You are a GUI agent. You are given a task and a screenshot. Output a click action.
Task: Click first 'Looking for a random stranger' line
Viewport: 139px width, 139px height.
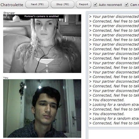click(114, 105)
